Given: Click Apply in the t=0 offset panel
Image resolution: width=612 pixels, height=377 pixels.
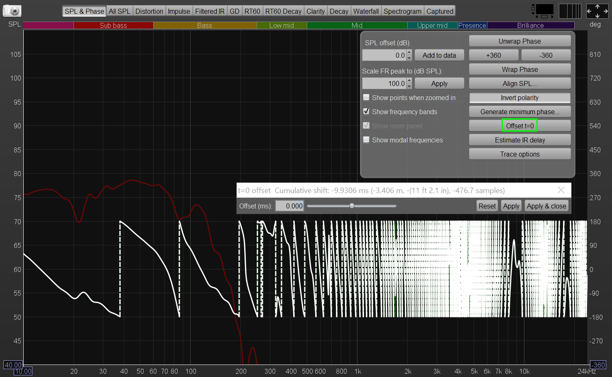Looking at the screenshot, I should point(511,206).
